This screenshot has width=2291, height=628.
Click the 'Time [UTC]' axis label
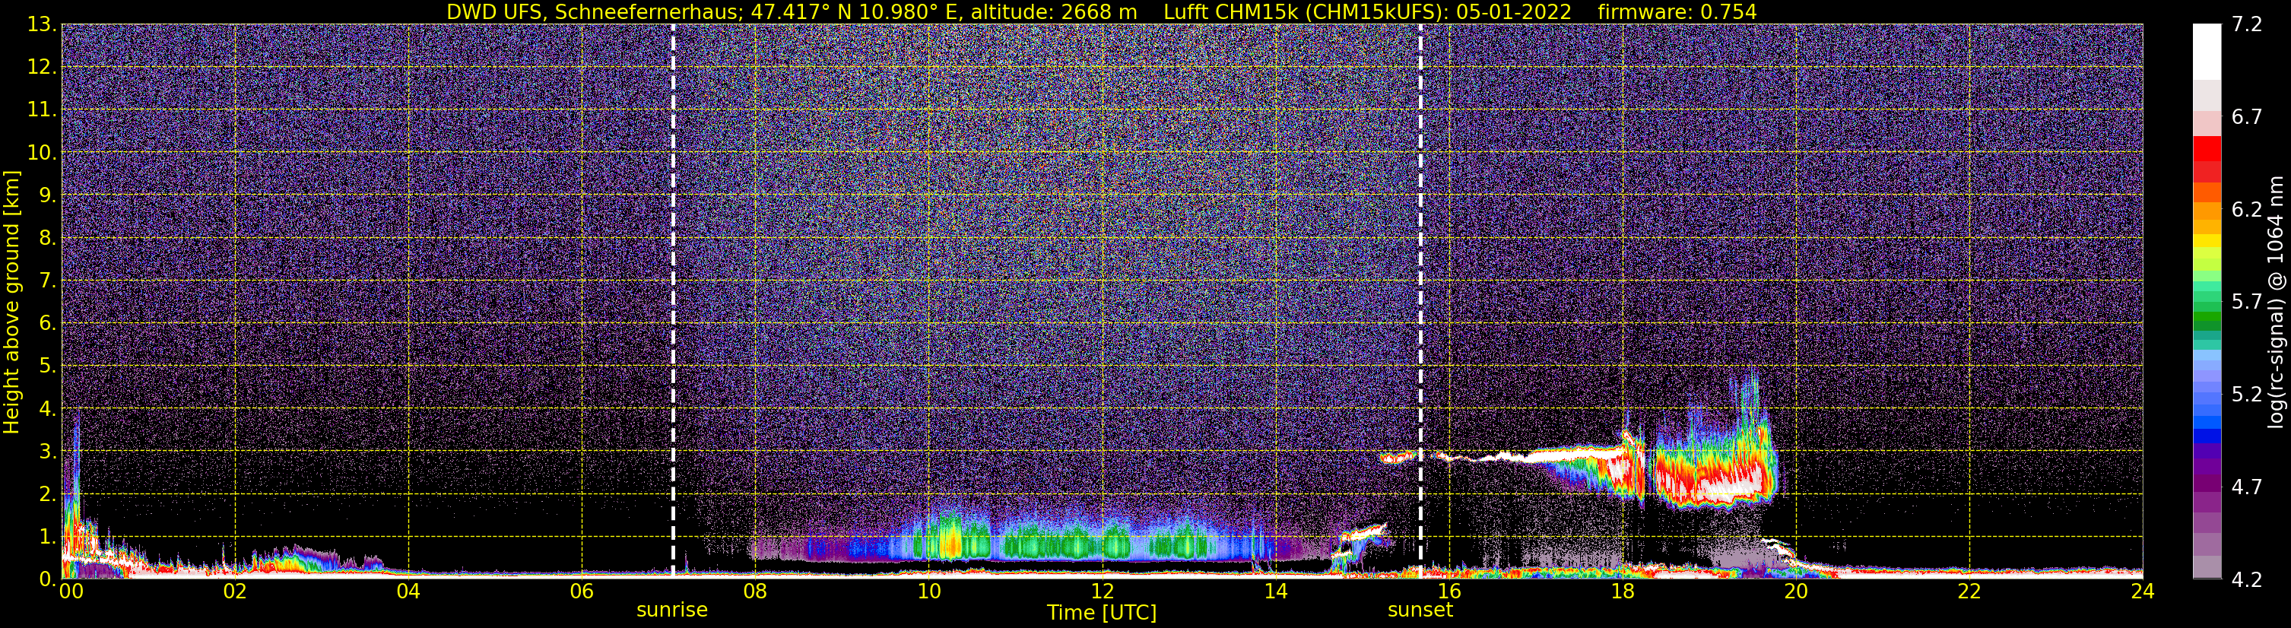point(1102,613)
